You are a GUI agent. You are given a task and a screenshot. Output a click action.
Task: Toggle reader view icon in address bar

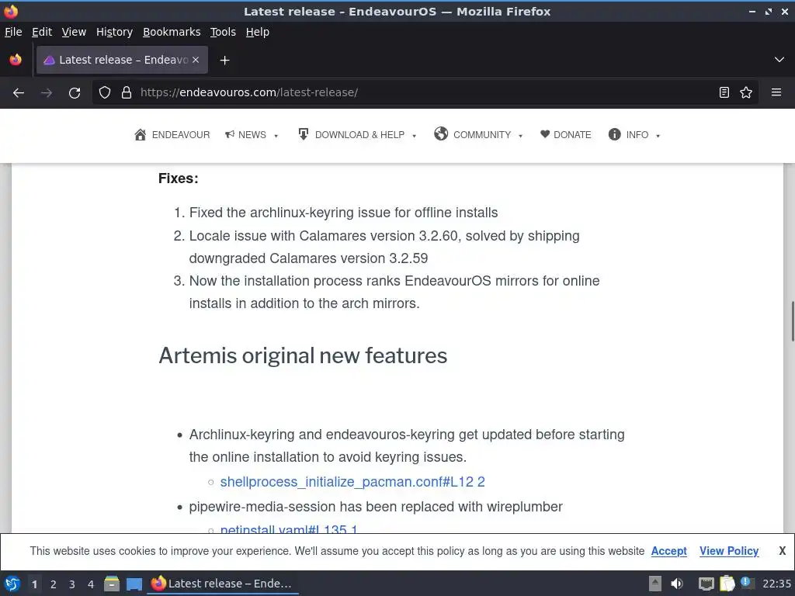coord(724,92)
